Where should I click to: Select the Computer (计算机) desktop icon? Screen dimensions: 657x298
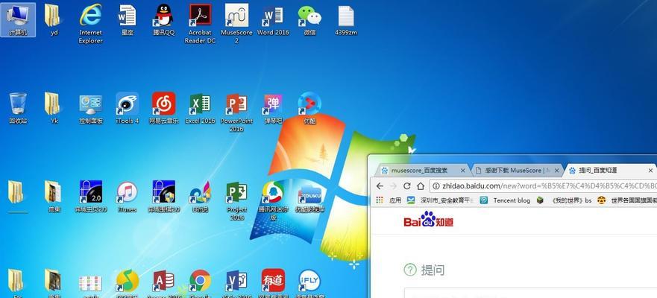(18, 19)
